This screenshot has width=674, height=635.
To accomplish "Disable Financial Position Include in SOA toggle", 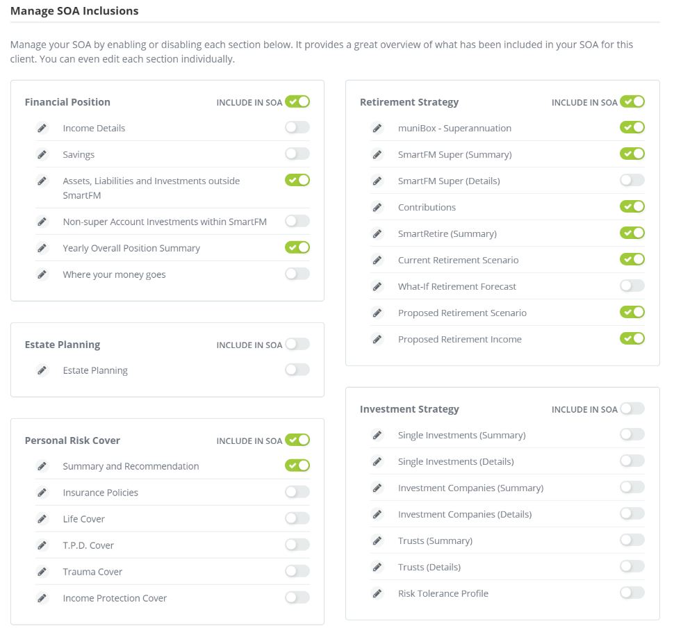I will coord(297,101).
